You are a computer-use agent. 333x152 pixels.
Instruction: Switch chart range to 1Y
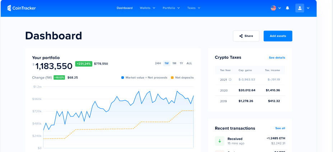tap(181, 63)
